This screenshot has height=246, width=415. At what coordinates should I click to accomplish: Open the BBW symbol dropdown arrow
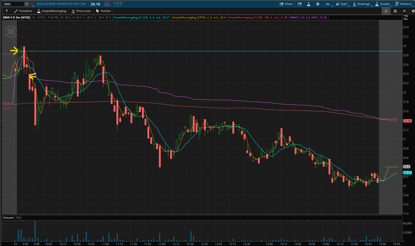point(27,4)
